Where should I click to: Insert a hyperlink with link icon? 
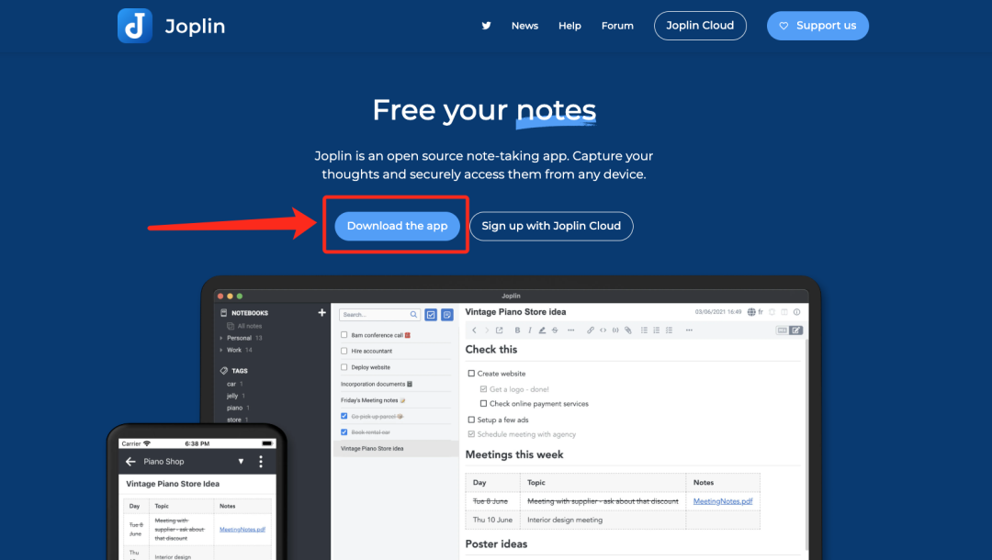coord(591,330)
